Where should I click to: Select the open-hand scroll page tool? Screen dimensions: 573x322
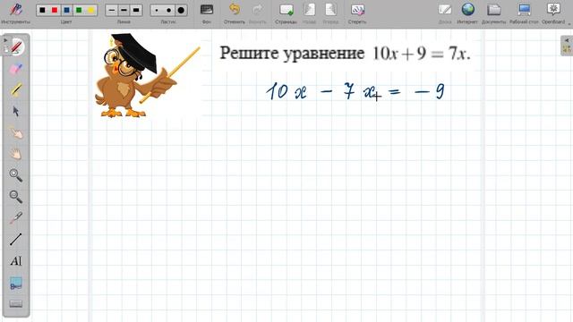(16, 154)
